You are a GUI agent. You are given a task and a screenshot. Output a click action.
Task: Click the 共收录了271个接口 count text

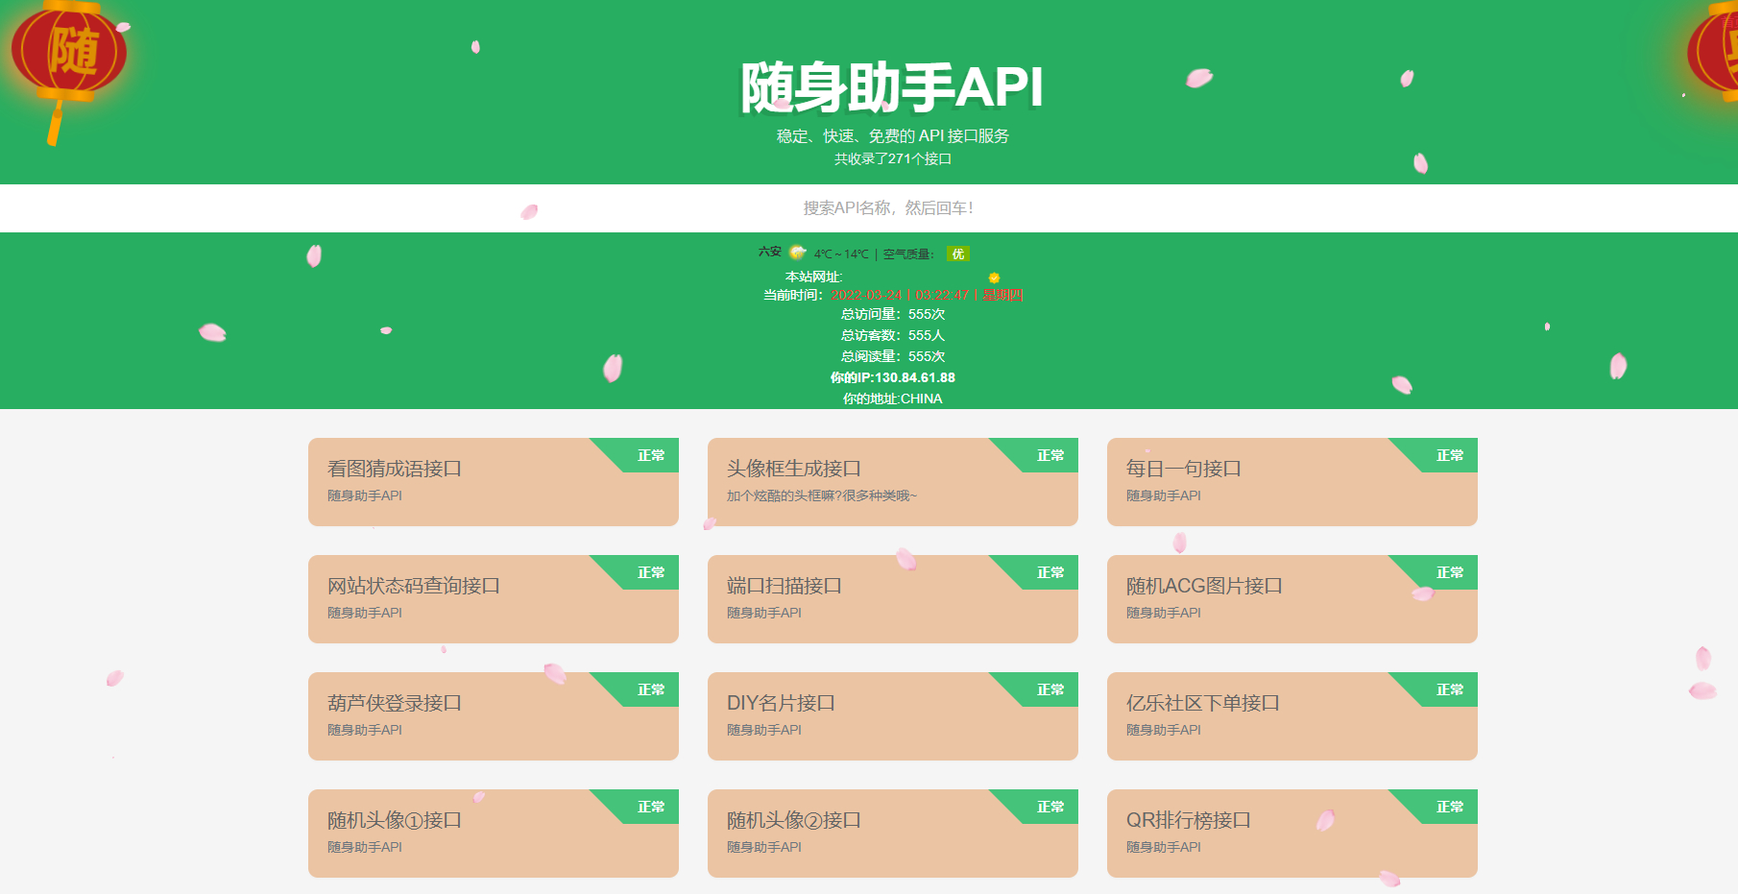click(893, 158)
